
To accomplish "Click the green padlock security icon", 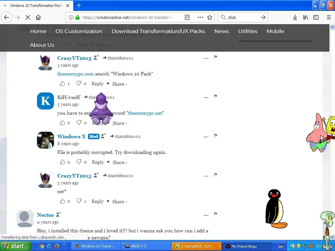I will [78, 17].
